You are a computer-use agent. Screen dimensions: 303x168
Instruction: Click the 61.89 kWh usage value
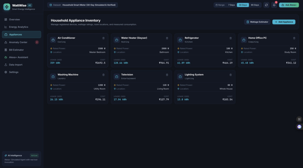click(x=183, y=63)
